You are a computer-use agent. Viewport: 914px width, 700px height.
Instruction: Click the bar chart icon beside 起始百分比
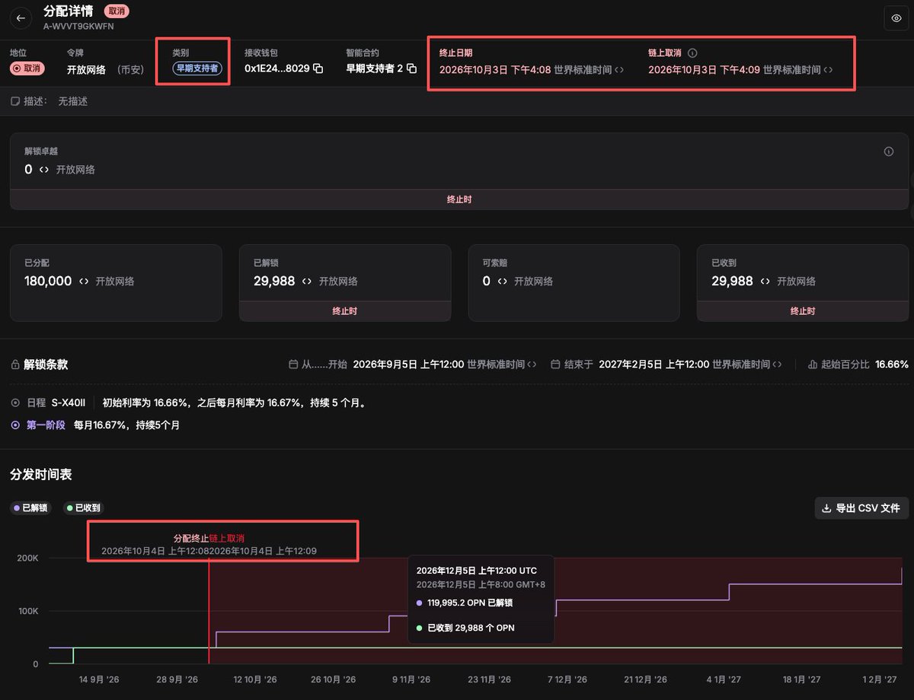[x=813, y=364]
